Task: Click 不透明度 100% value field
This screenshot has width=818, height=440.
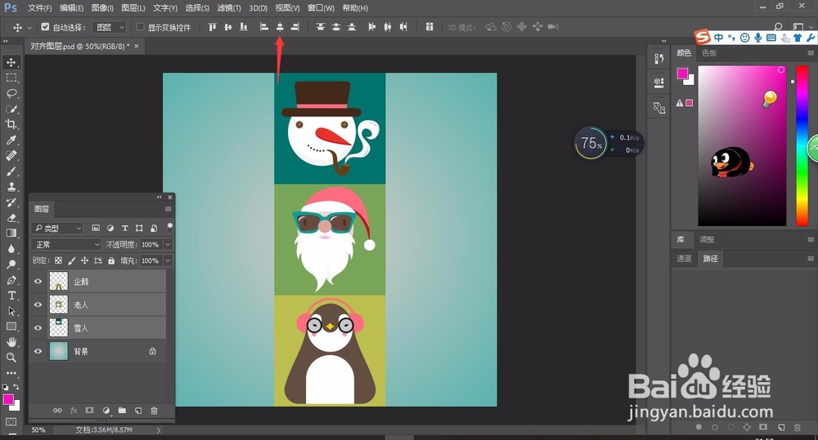Action: pos(151,245)
